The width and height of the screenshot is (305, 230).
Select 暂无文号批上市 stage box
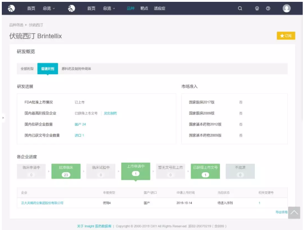[170, 171]
